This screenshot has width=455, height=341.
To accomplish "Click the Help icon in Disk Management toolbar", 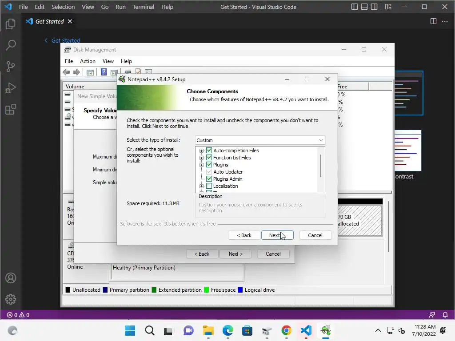I will (104, 72).
